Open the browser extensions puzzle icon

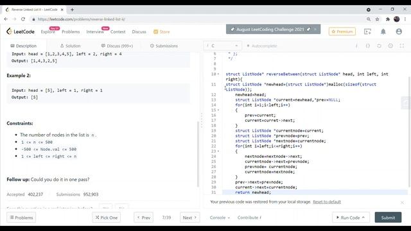(x=388, y=19)
